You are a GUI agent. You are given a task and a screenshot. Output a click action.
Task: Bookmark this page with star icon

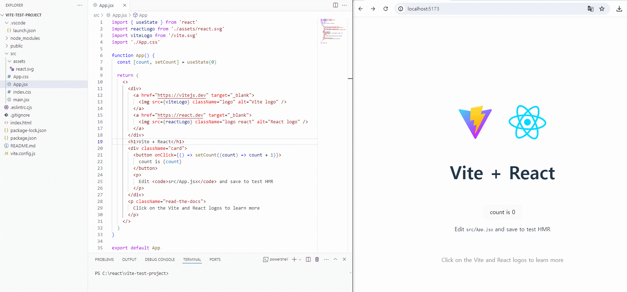pyautogui.click(x=602, y=9)
